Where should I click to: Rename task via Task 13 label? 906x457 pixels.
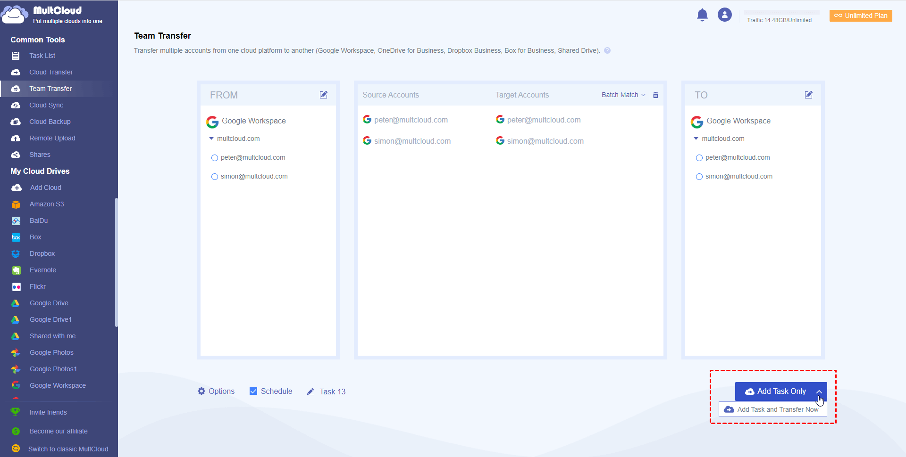[x=333, y=392]
